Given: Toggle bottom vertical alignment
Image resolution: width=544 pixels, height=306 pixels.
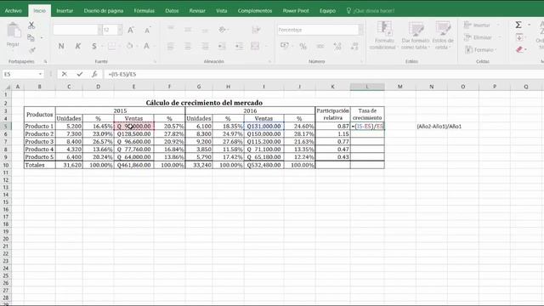Looking at the screenshot, I should click(x=205, y=31).
